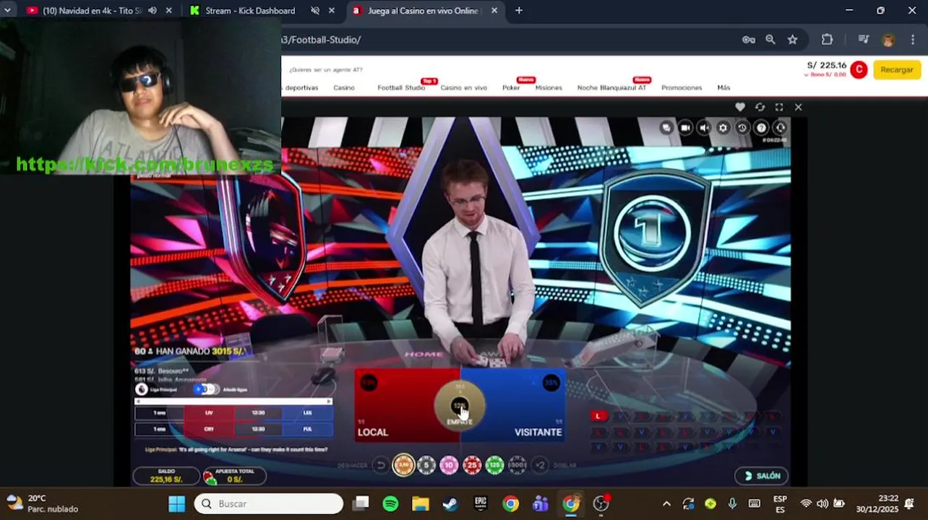928x520 pixels.
Task: Show hidden system tray icons chevron
Action: (666, 503)
